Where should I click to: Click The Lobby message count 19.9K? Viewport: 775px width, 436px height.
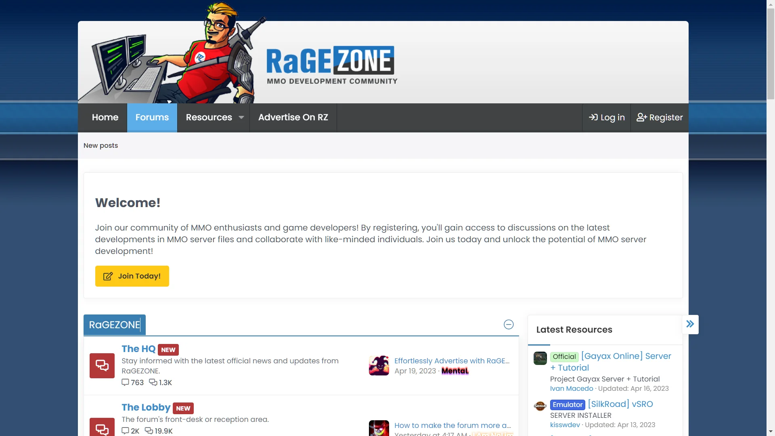[x=159, y=431]
